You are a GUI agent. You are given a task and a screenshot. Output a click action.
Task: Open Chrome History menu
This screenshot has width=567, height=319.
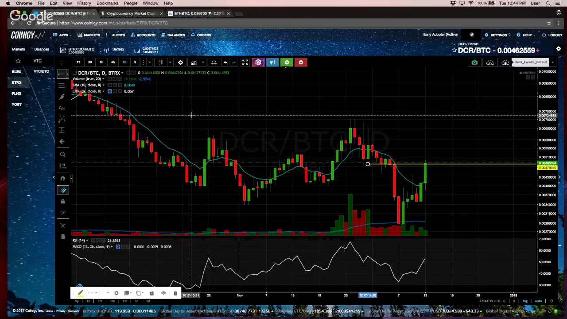click(x=84, y=3)
